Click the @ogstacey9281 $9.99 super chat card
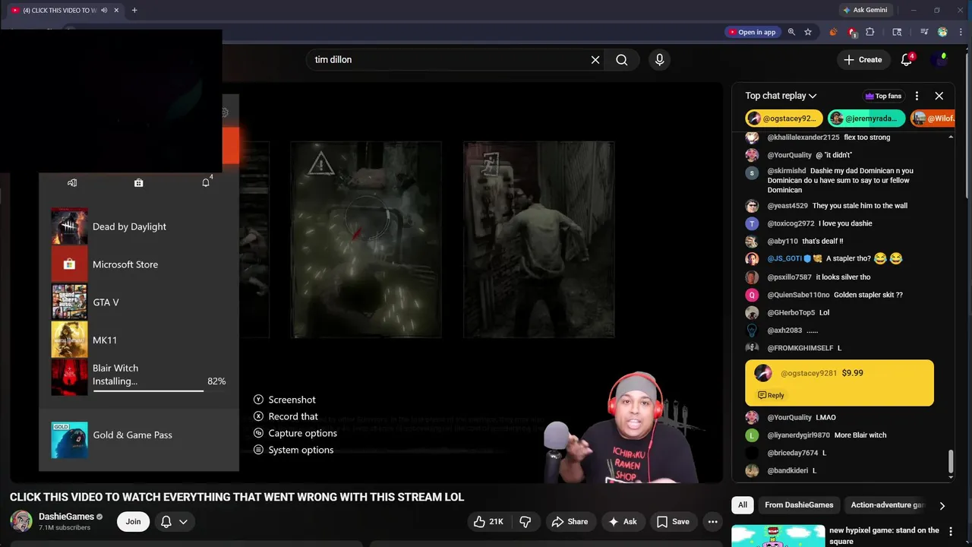This screenshot has height=547, width=972. (840, 382)
